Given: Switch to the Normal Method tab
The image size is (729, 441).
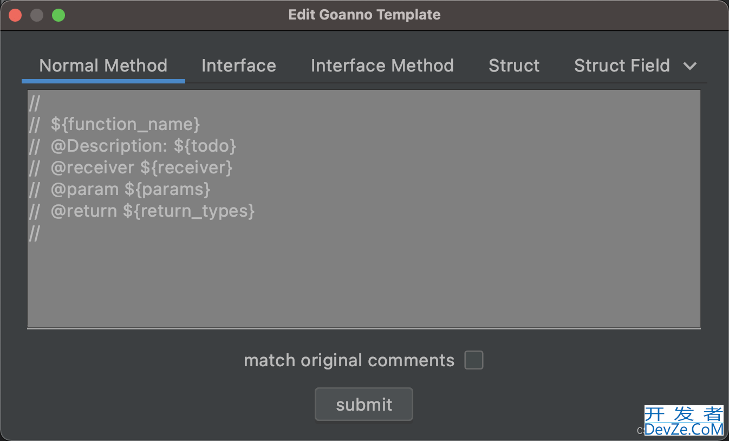Looking at the screenshot, I should pyautogui.click(x=103, y=66).
